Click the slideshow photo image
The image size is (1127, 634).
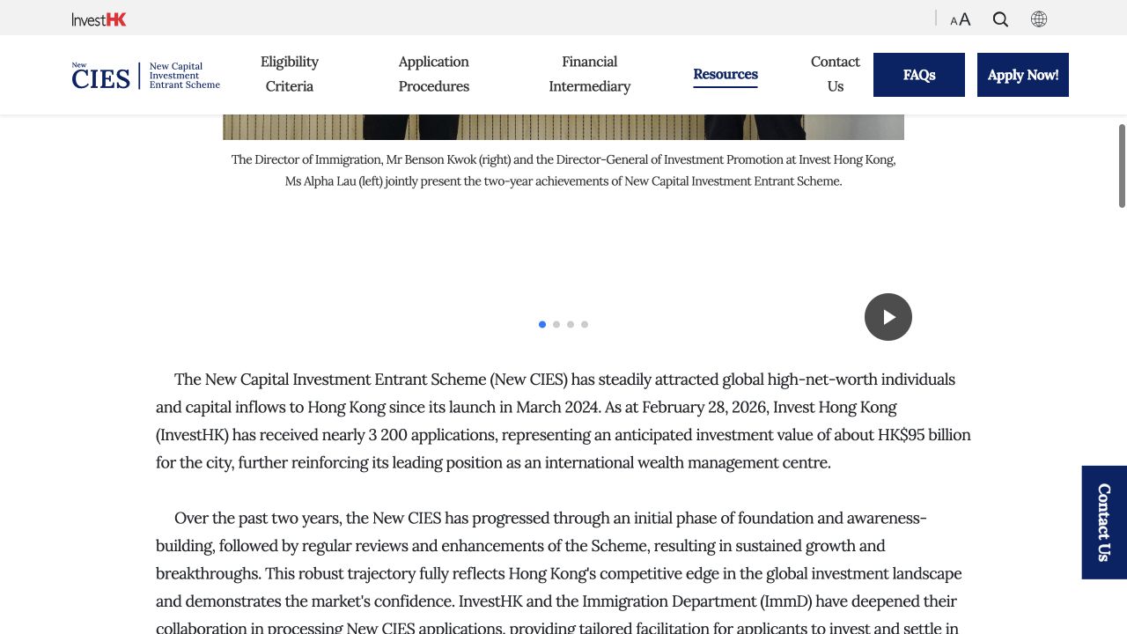[563, 127]
